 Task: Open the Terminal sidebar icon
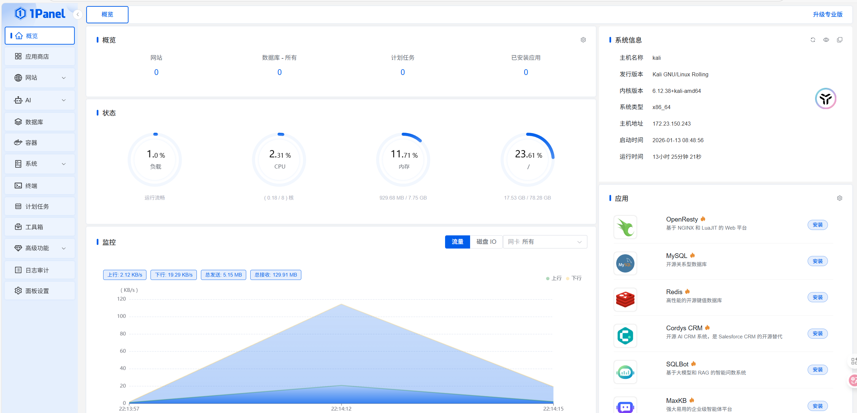(x=18, y=186)
